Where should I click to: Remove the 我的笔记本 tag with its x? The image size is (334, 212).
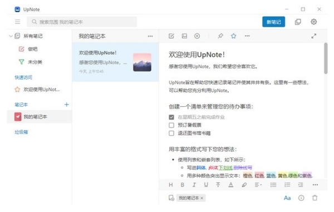click(x=202, y=198)
